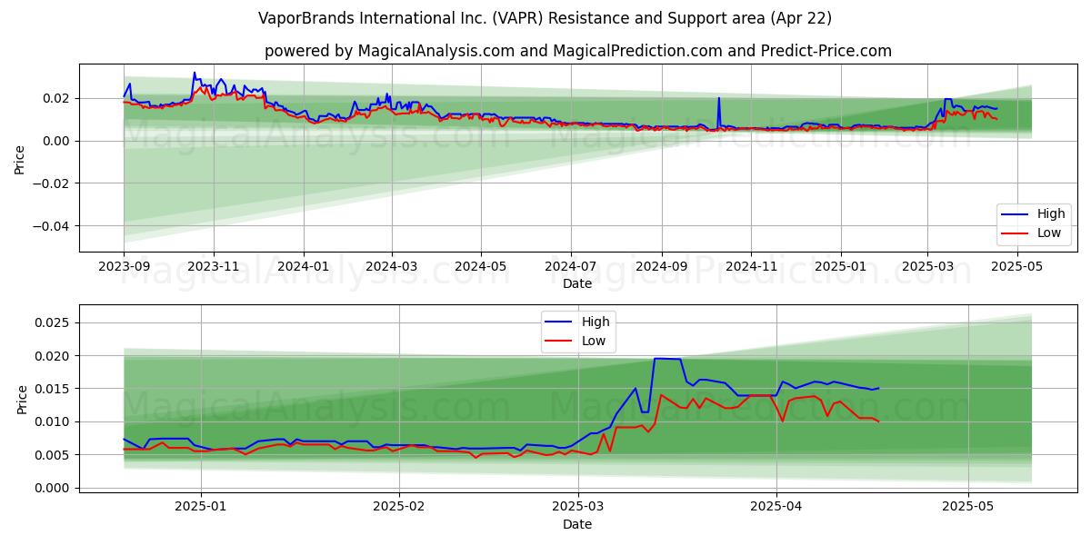
Task: Click the chart title mentioning VaporBrands International
Action: click(x=545, y=18)
